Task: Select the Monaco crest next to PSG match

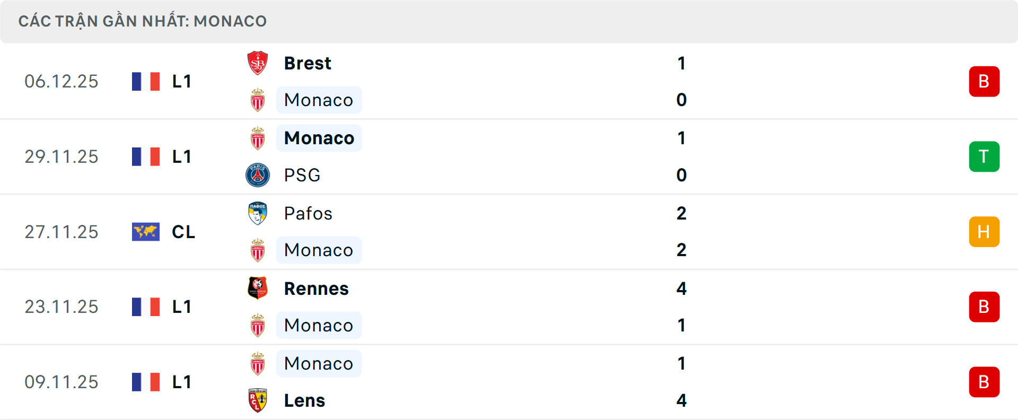Action: [258, 137]
